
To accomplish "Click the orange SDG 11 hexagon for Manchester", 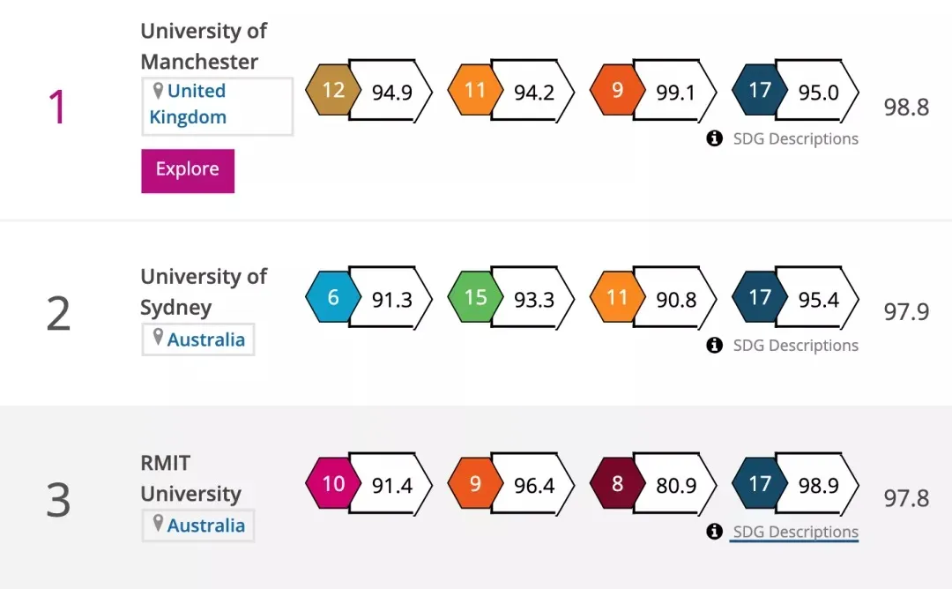I will (x=474, y=91).
